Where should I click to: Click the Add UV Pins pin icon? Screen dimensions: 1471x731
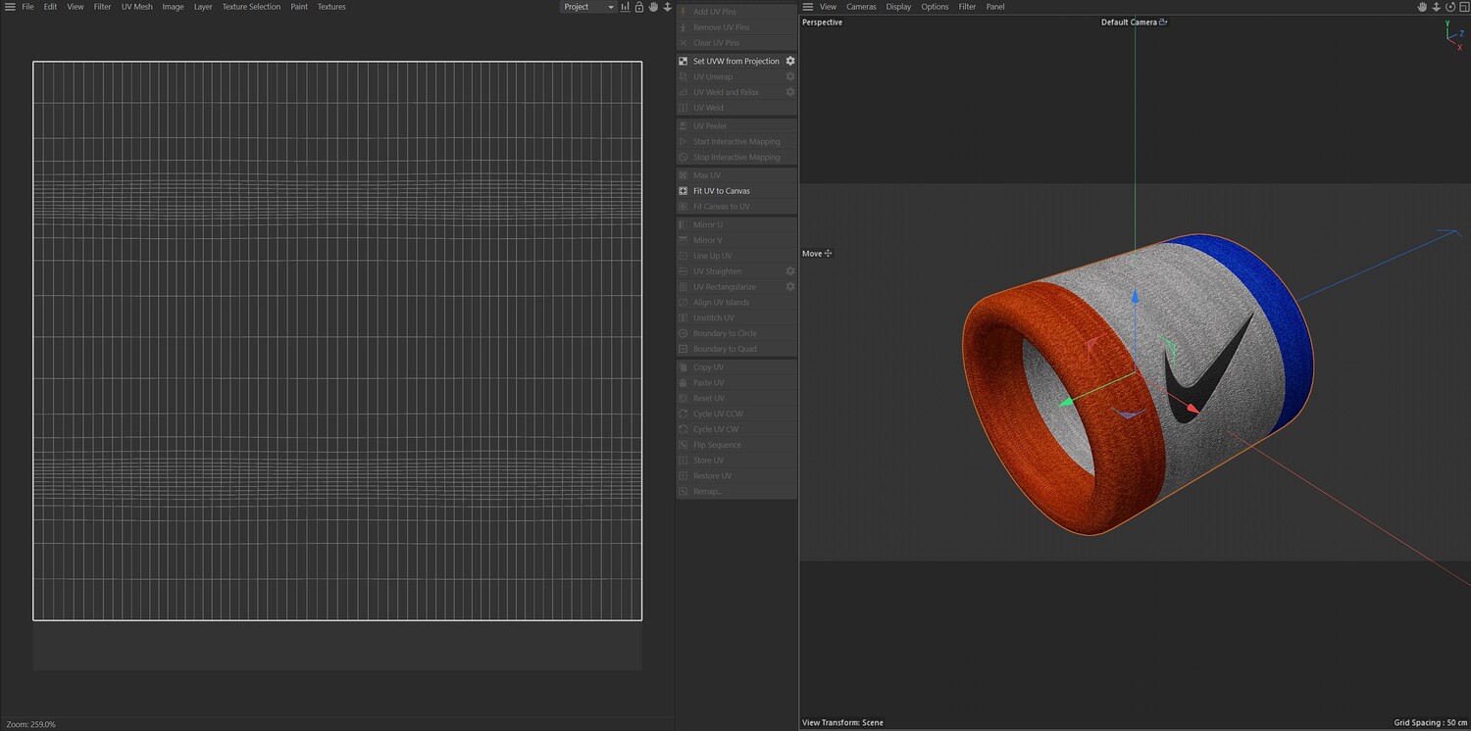click(x=684, y=12)
